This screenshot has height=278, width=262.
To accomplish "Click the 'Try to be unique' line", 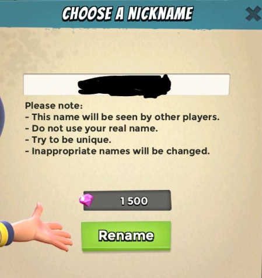I will click(x=68, y=140).
